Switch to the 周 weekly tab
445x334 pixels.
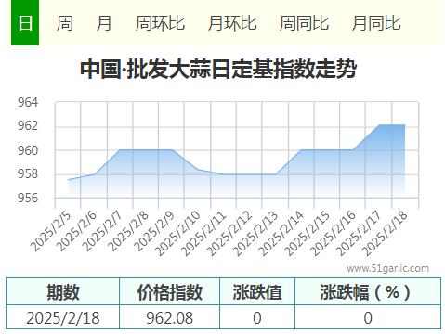click(65, 23)
